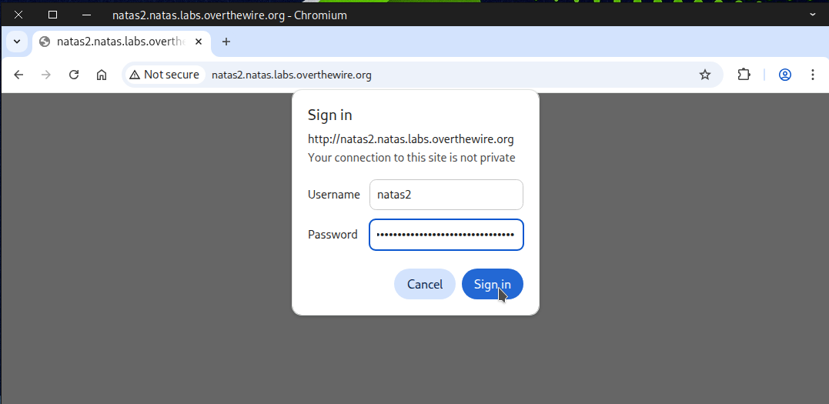Focus the Password input field

(446, 235)
